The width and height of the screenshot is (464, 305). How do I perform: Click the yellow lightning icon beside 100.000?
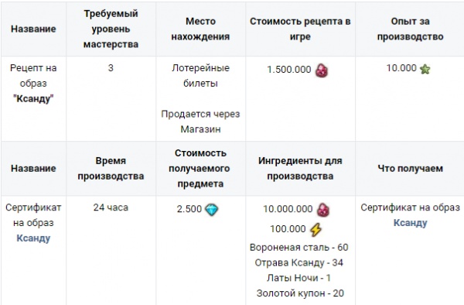316,229
